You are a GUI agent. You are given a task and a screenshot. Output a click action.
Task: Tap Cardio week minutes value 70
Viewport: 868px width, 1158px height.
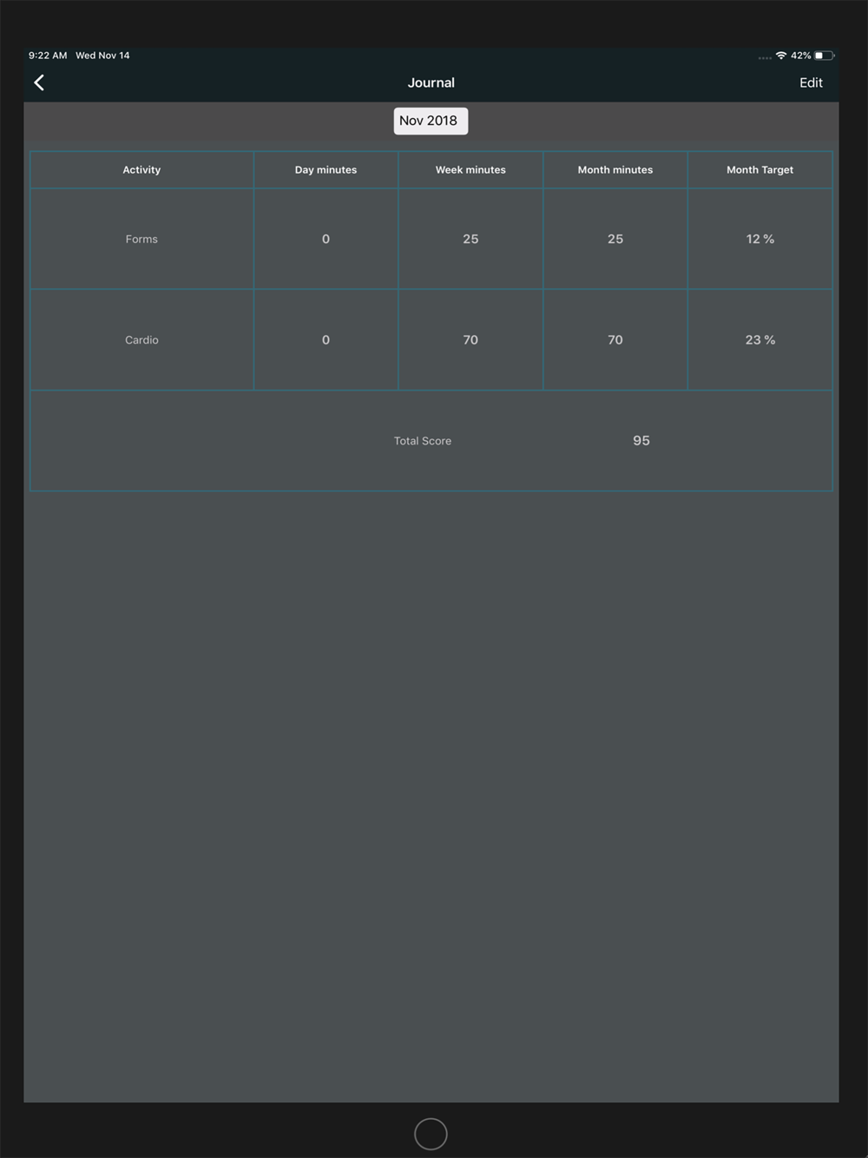pos(470,340)
